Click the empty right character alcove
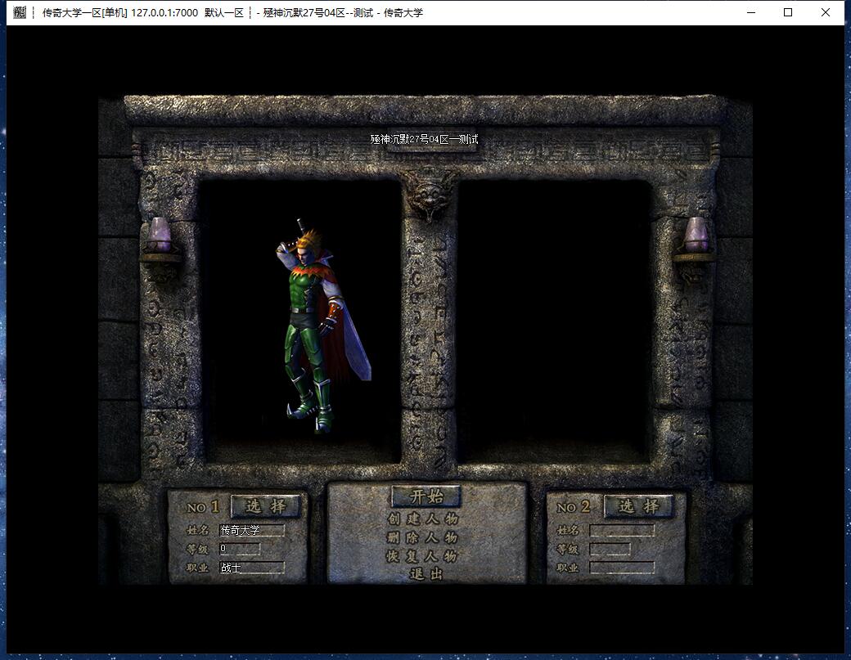The height and width of the screenshot is (660, 851). point(554,321)
